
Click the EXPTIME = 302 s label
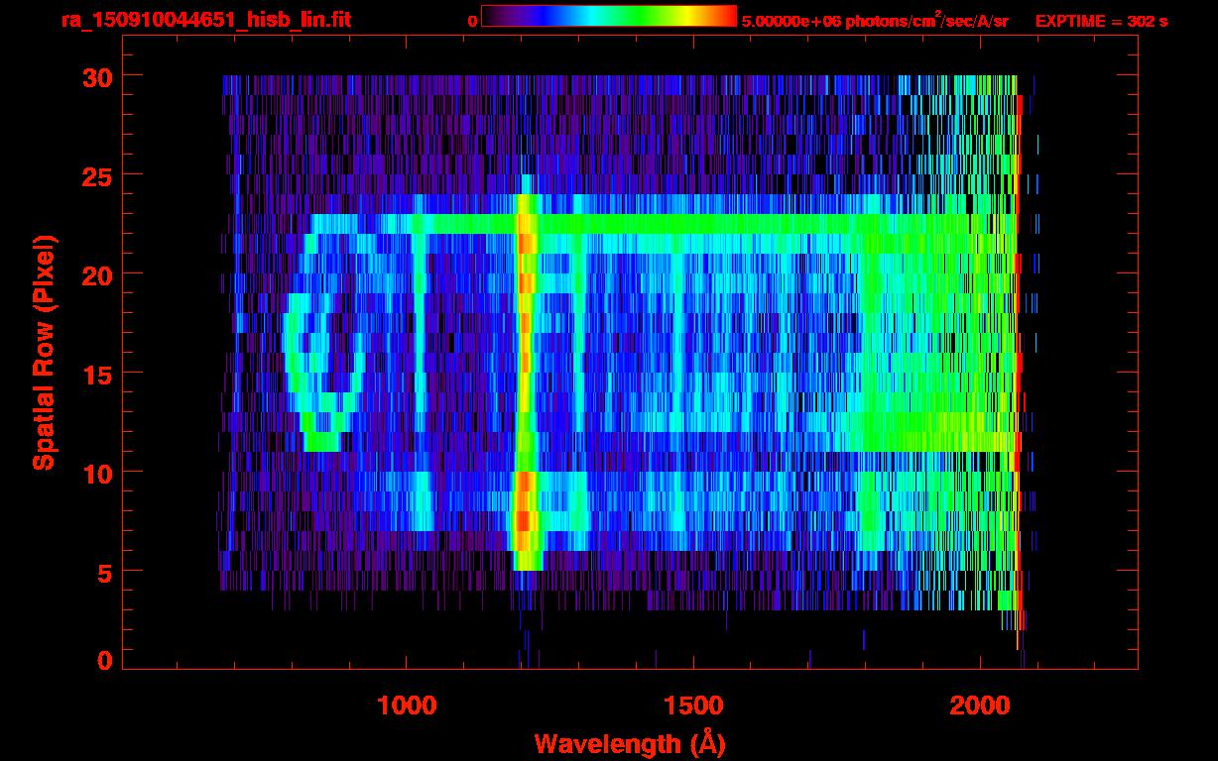click(1101, 21)
